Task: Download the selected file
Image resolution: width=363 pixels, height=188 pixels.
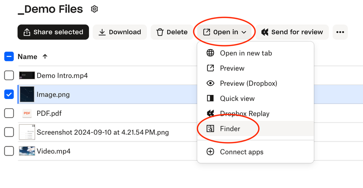Action: [120, 32]
